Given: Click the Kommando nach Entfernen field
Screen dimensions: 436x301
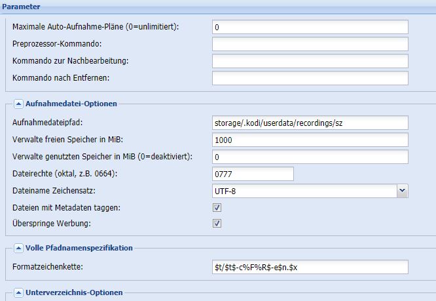Looking at the screenshot, I should tap(310, 78).
